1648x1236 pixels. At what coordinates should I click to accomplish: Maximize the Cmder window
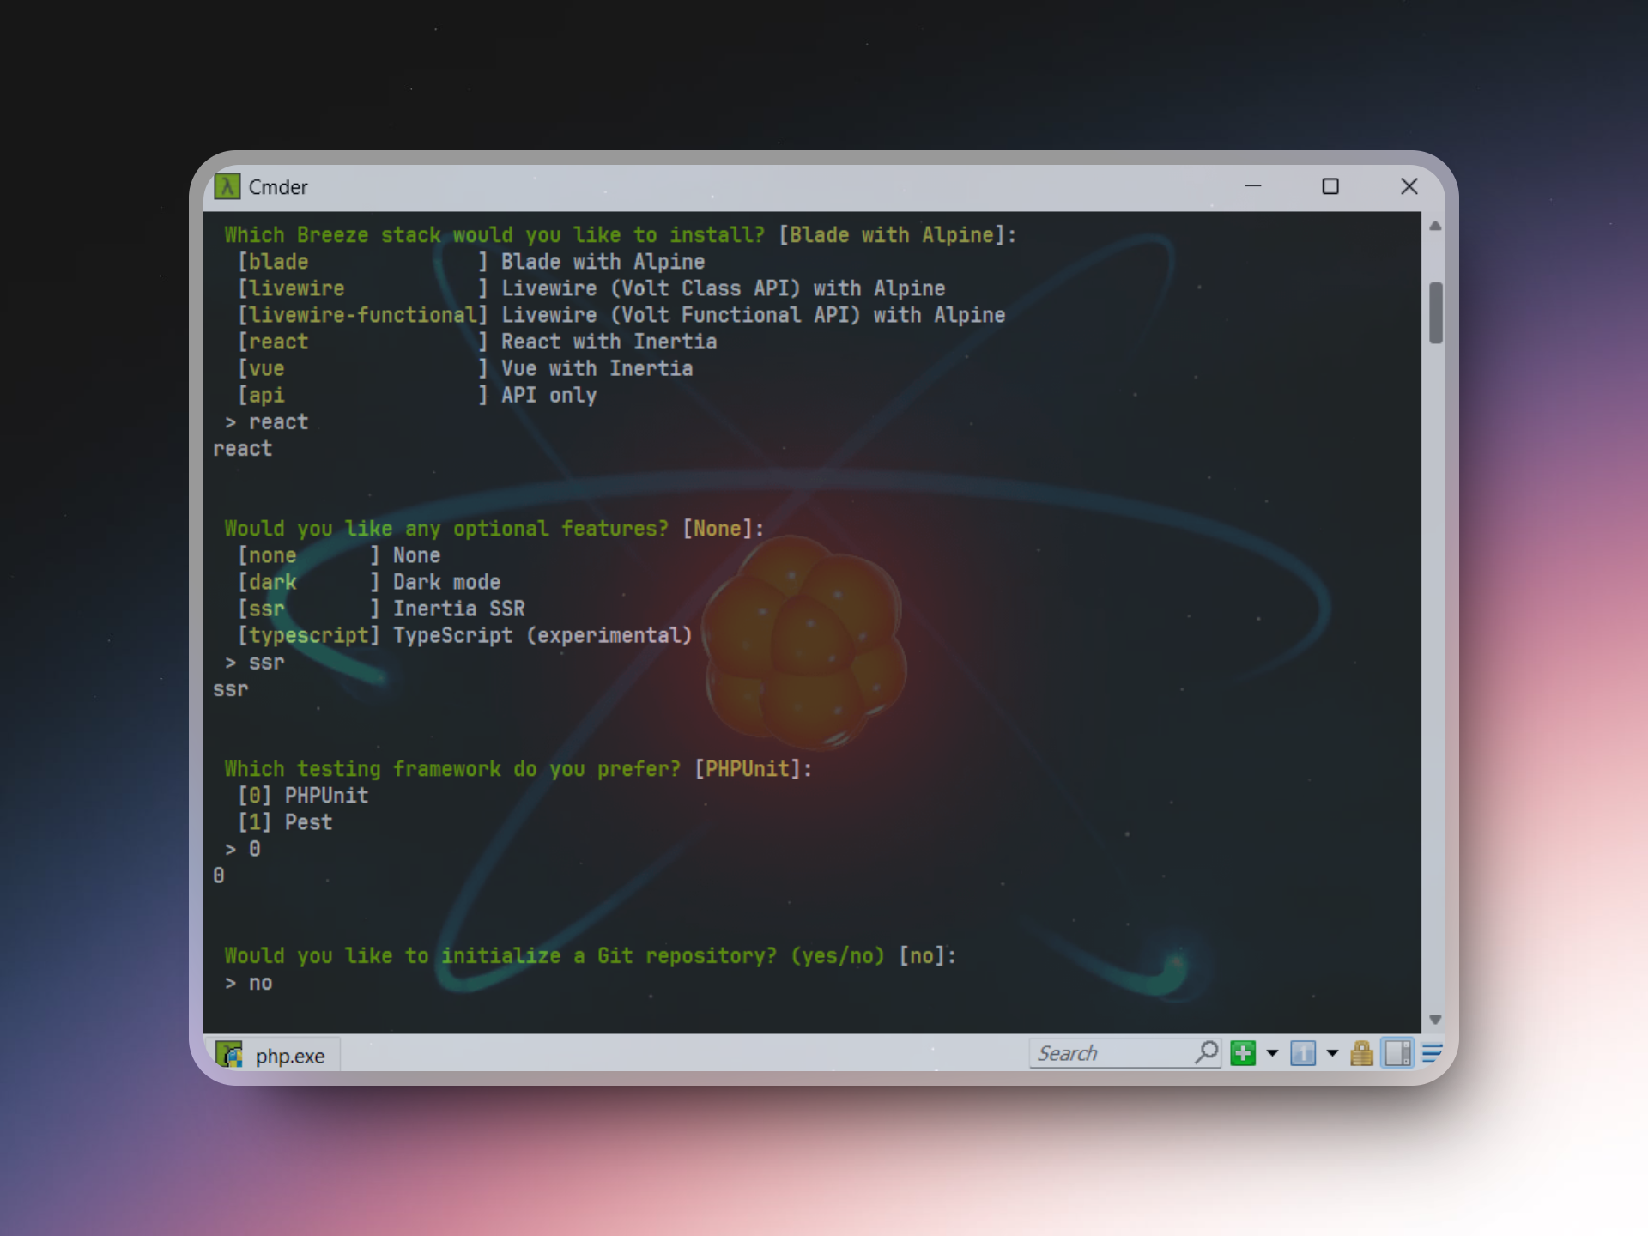coord(1330,186)
